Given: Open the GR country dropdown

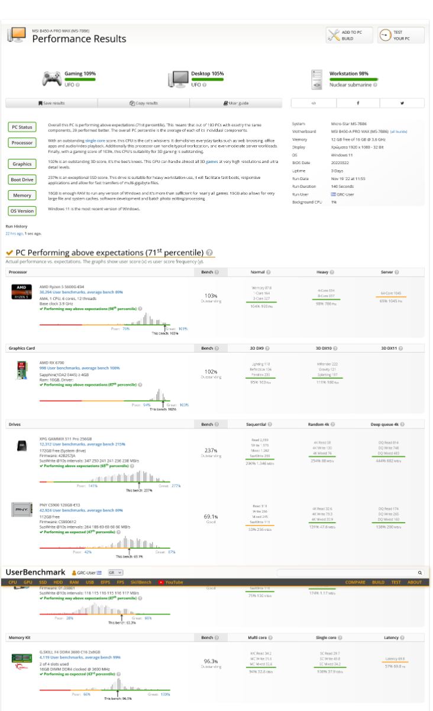Looking at the screenshot, I should (115, 573).
